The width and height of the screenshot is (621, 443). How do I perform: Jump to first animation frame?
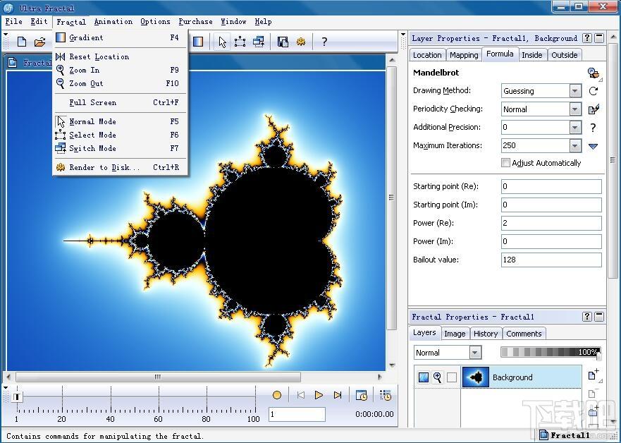pyautogui.click(x=300, y=395)
